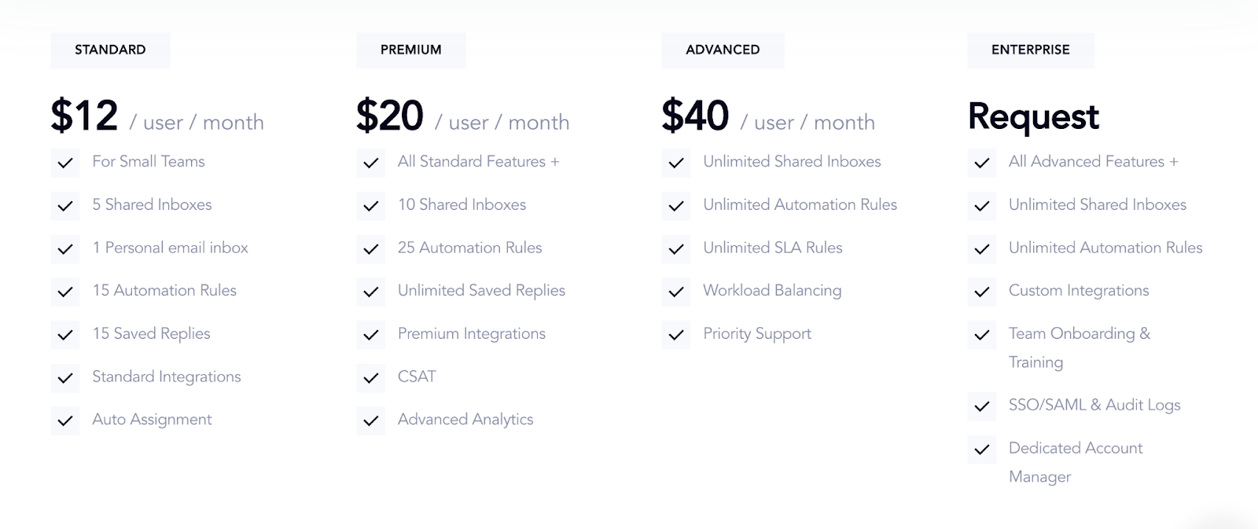The width and height of the screenshot is (1258, 529).
Task: Click checkmark next to 5 Shared Inboxes
Action: tap(65, 206)
